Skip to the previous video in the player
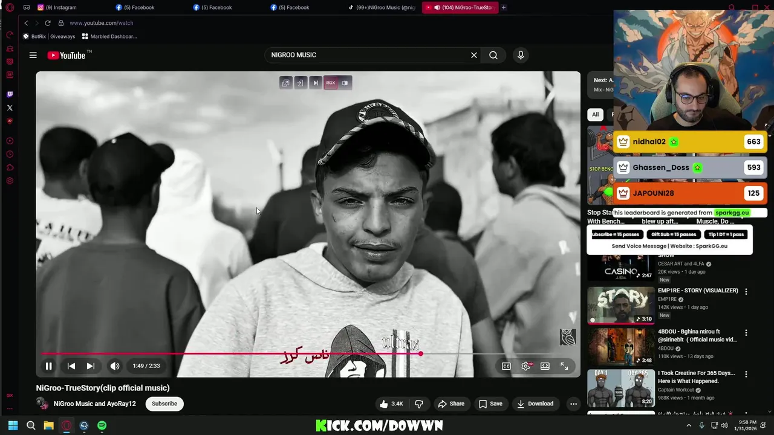This screenshot has height=435, width=774. [71, 366]
